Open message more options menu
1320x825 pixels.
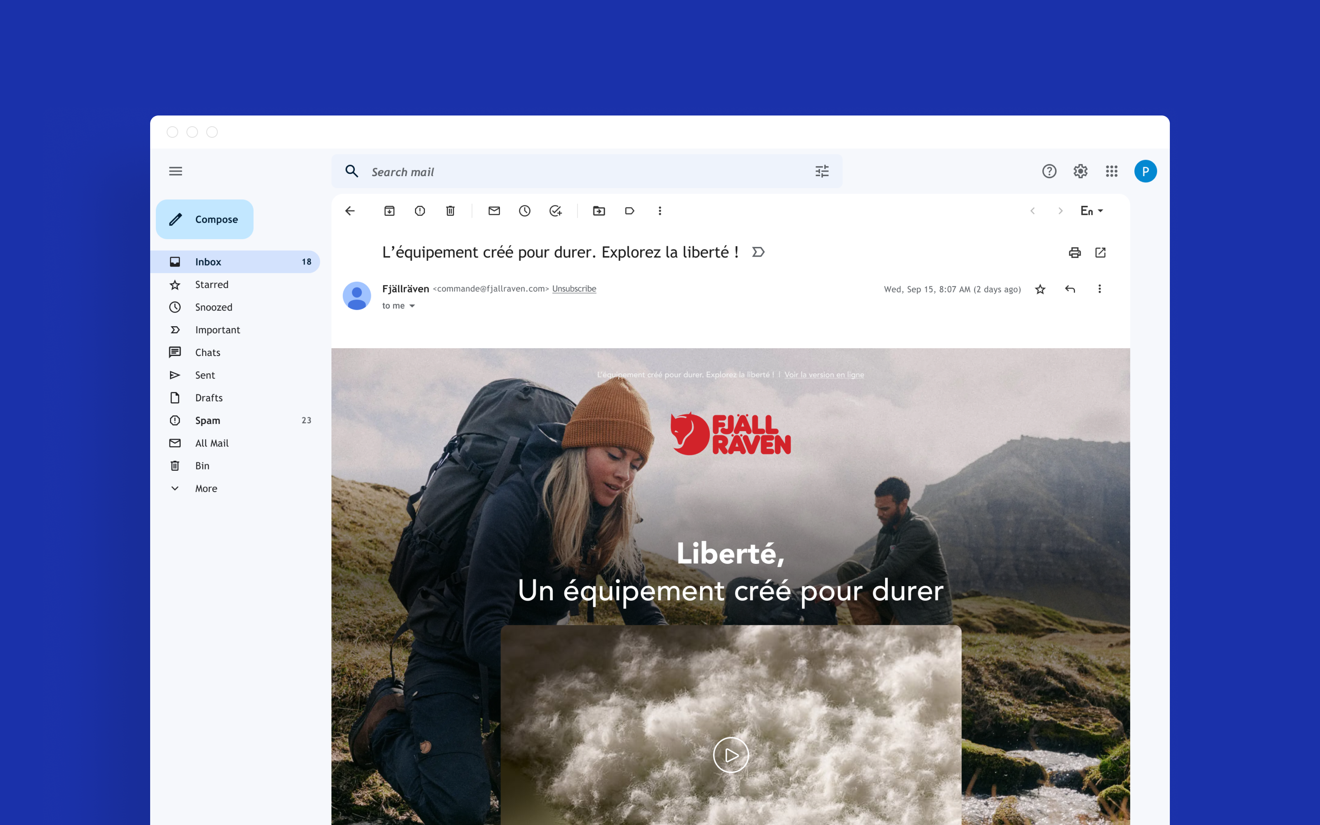coord(1100,289)
